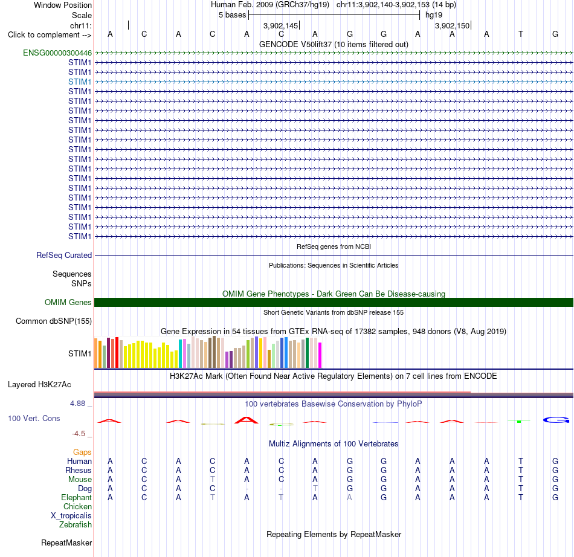Click the chr11:3,902,140-3,902,153 position text

396,5
